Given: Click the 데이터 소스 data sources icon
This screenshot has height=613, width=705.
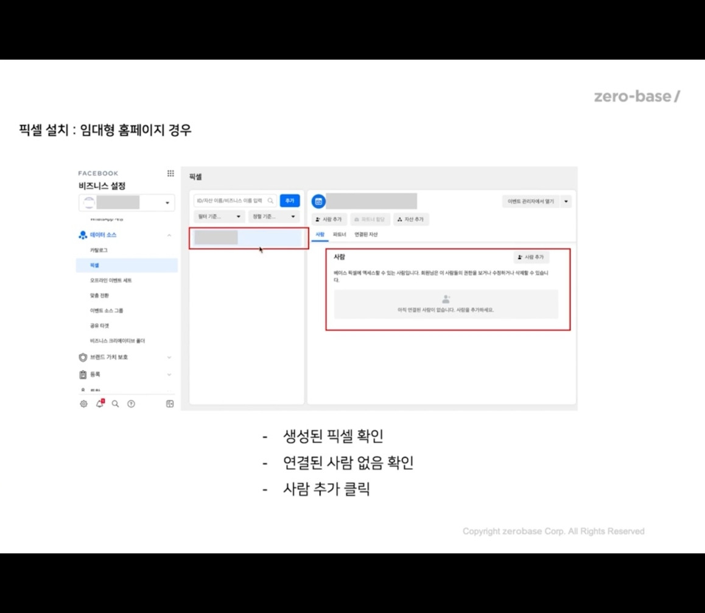Looking at the screenshot, I should pyautogui.click(x=83, y=235).
